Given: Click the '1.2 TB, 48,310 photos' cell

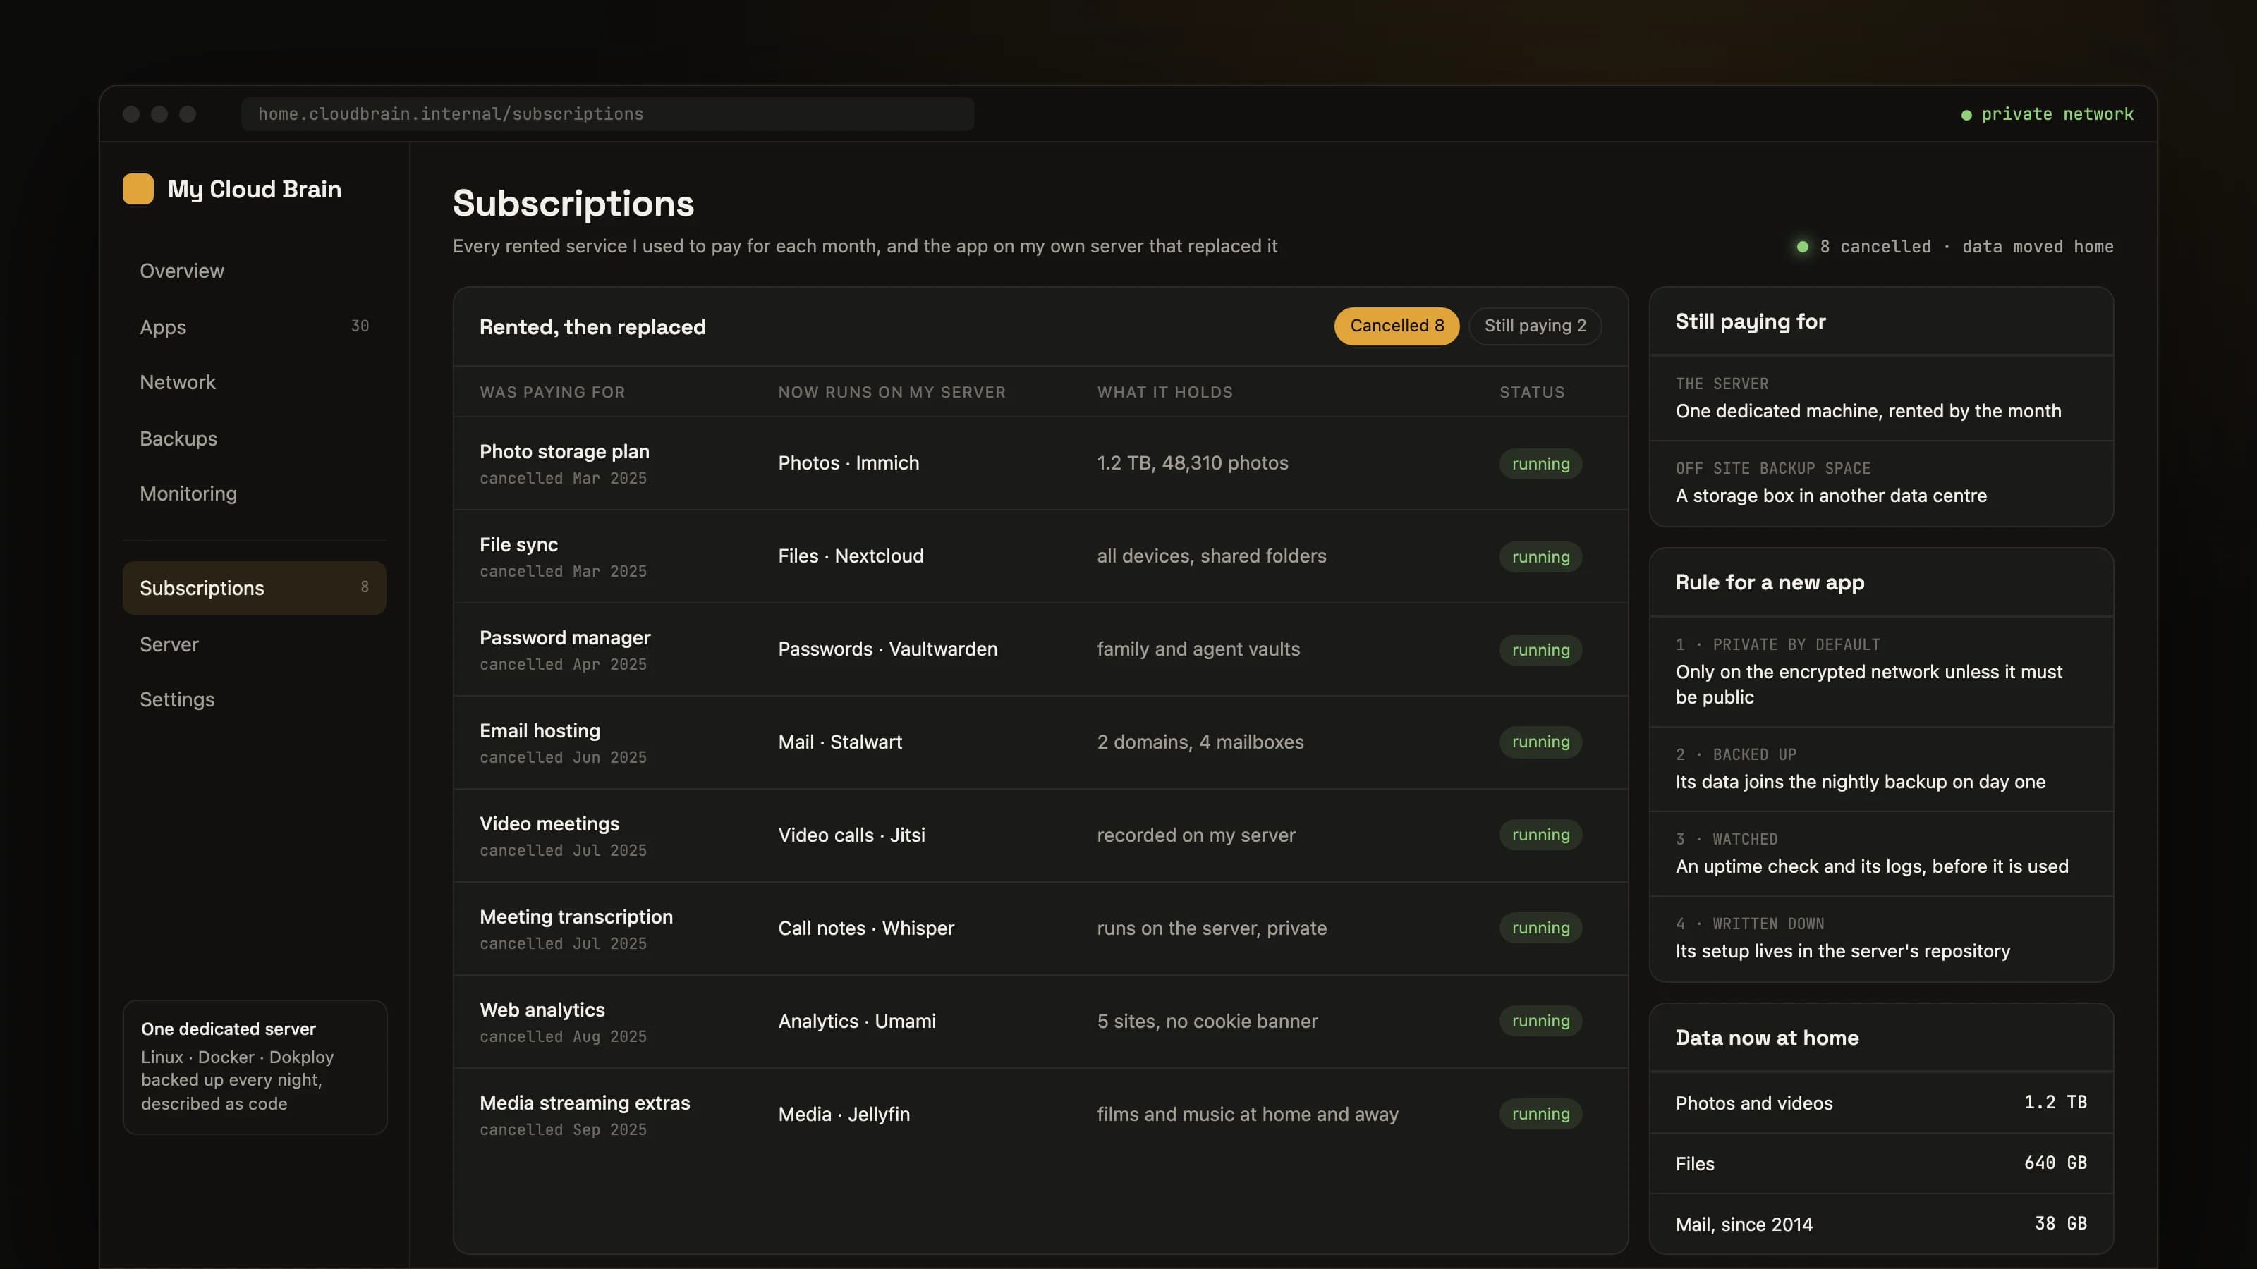Looking at the screenshot, I should tap(1193, 463).
